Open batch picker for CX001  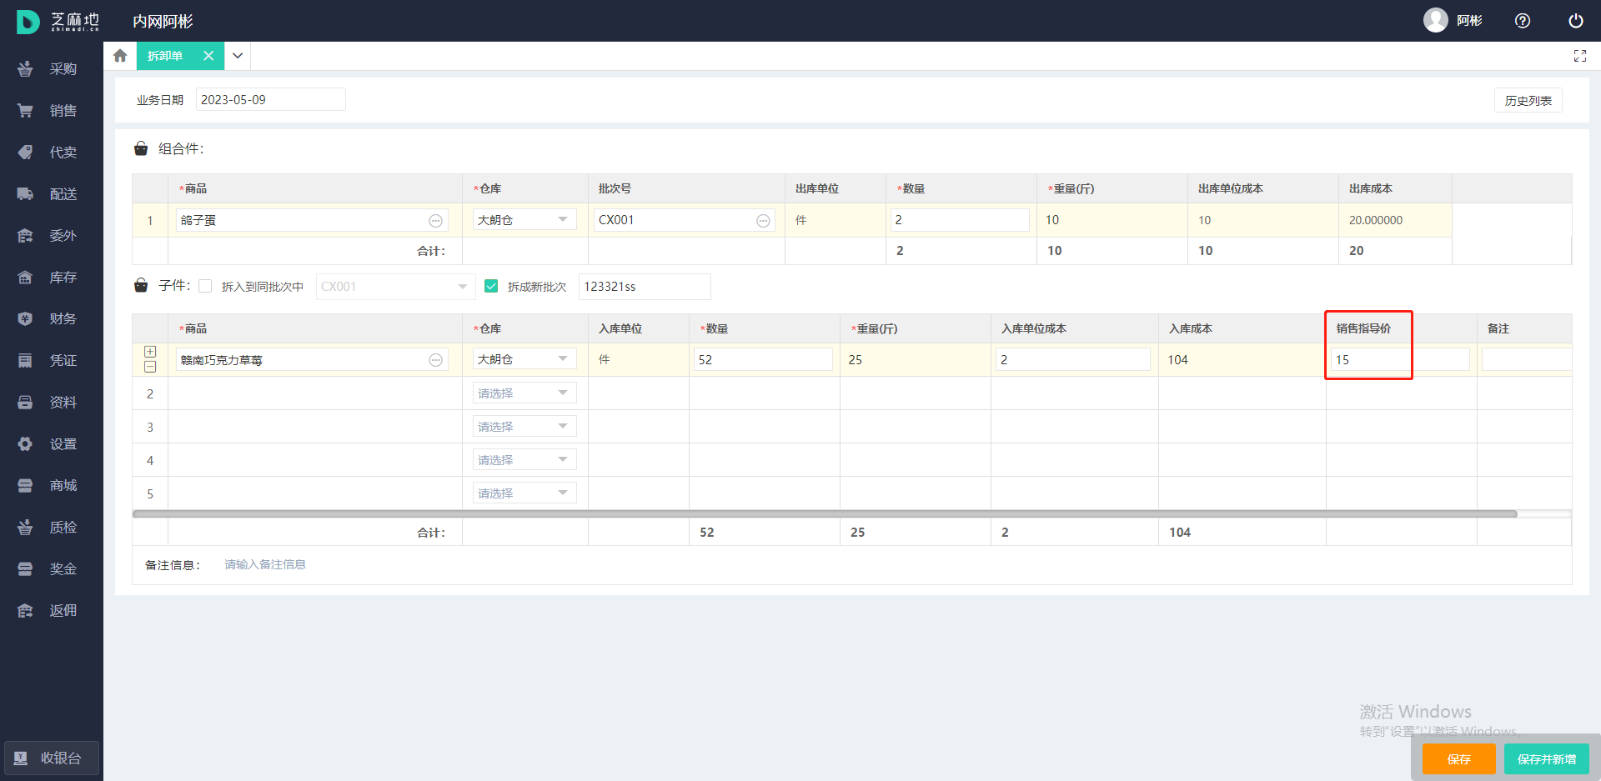763,221
